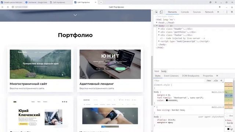Image resolution: width=235 pixels, height=132 pixels.
Task: Open the DOM Breakpoints sub-tab
Action: 191,76
